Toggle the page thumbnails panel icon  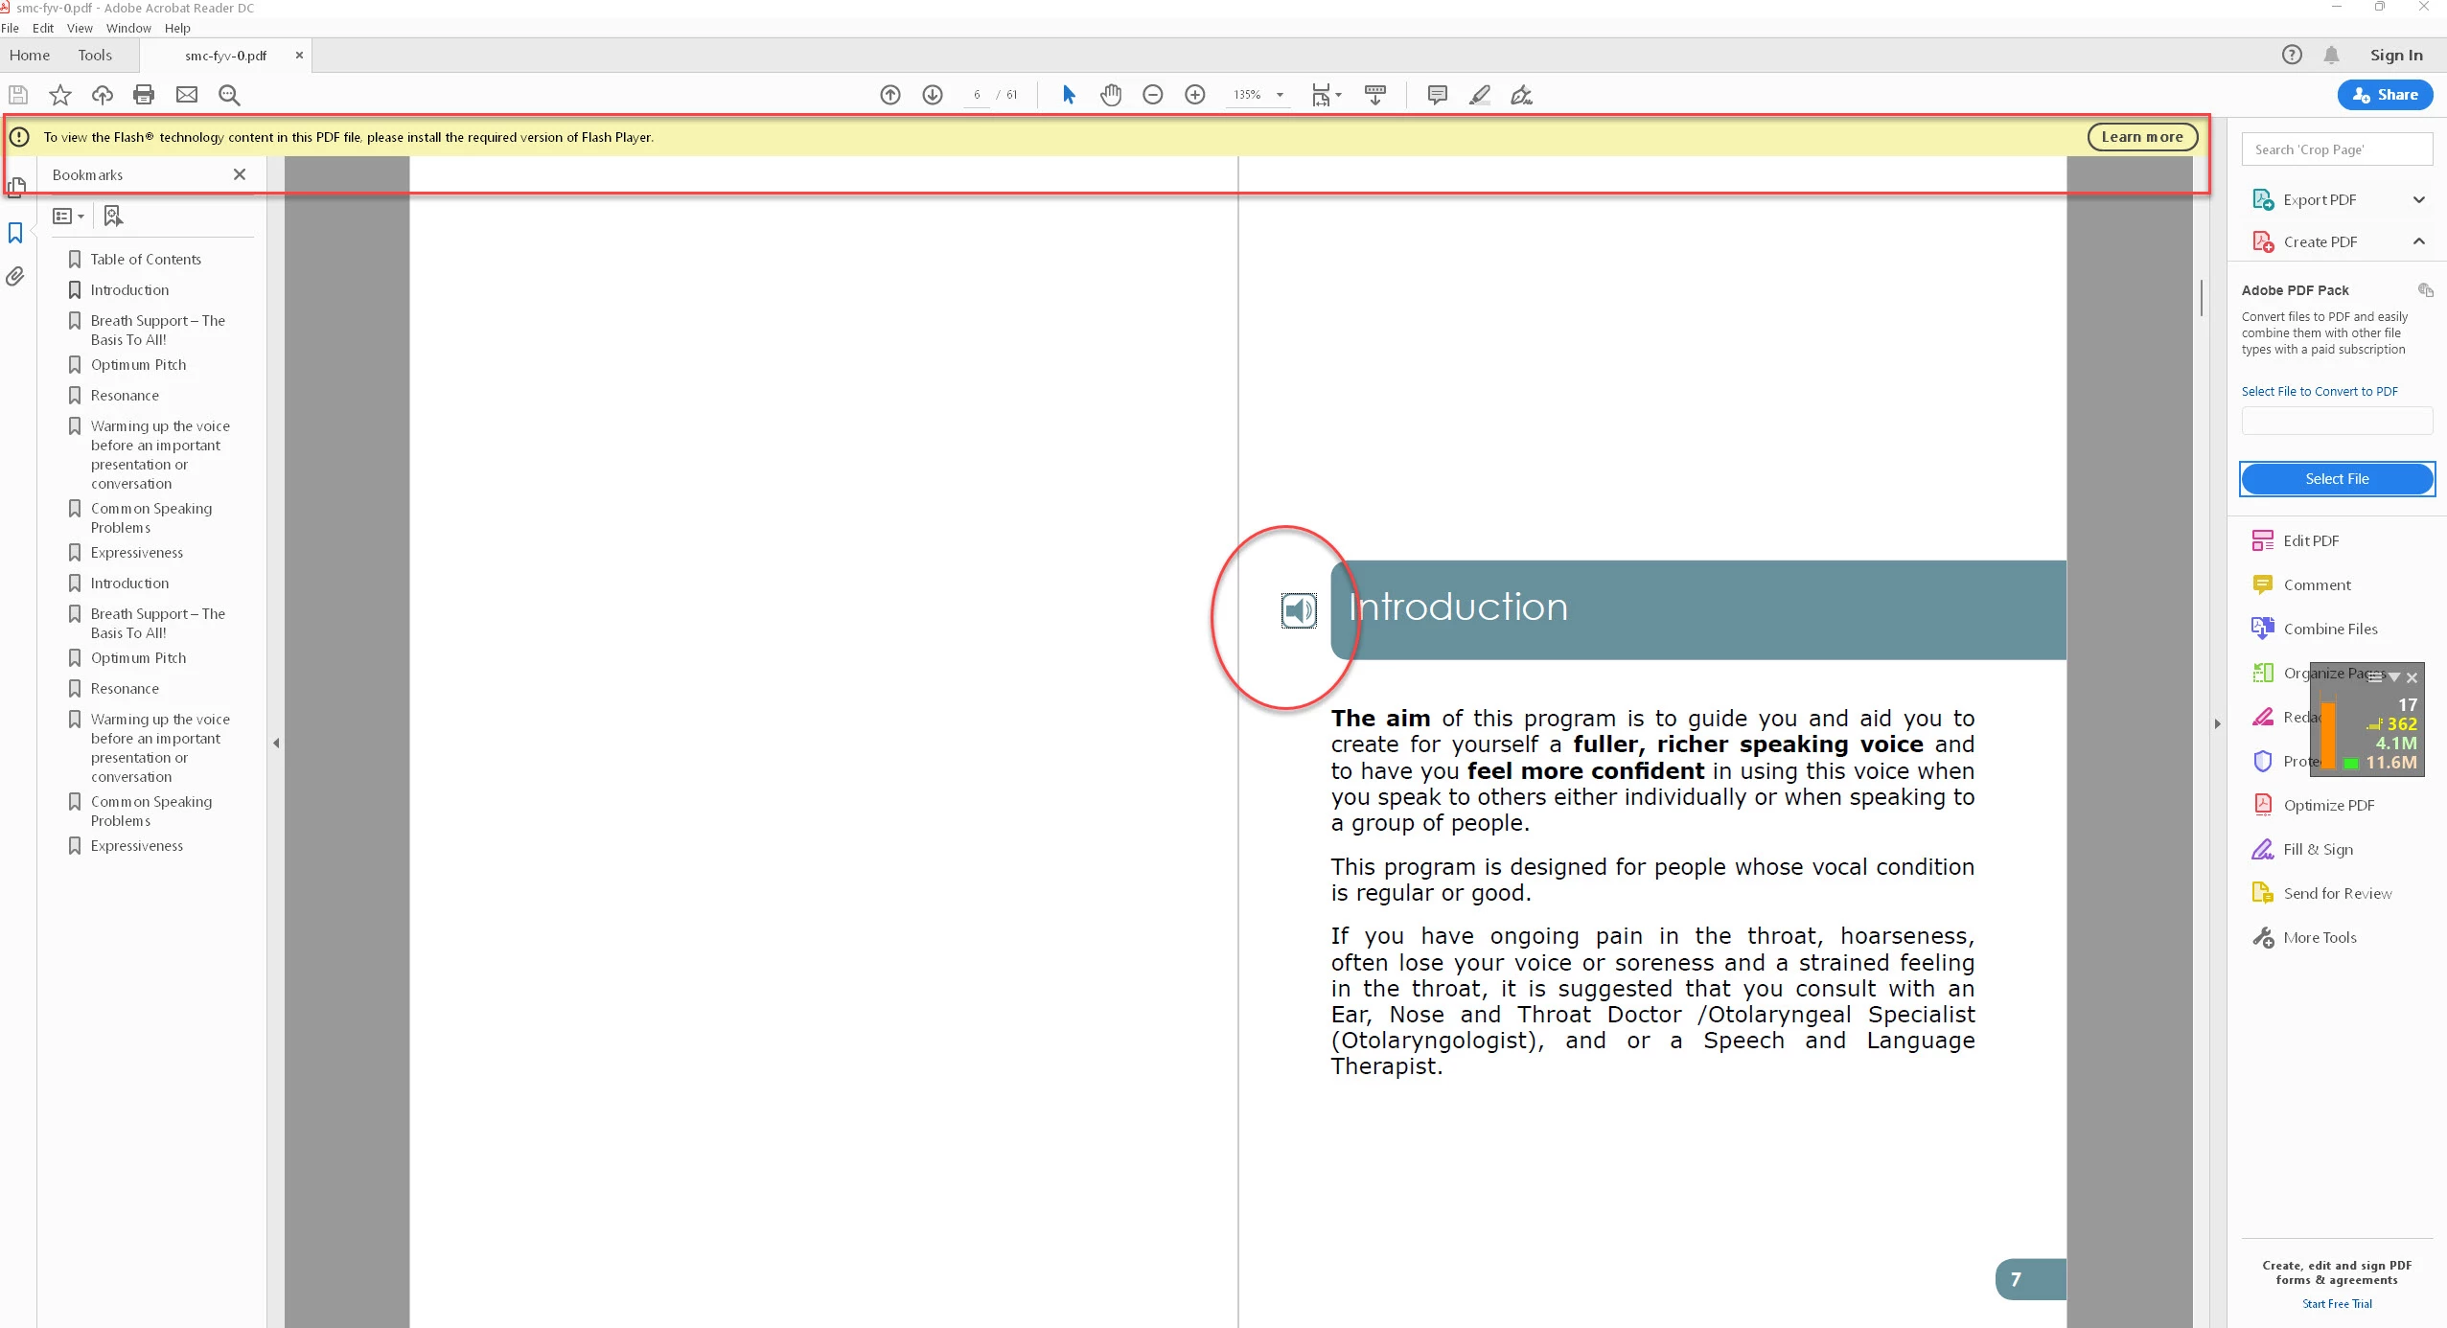click(15, 188)
